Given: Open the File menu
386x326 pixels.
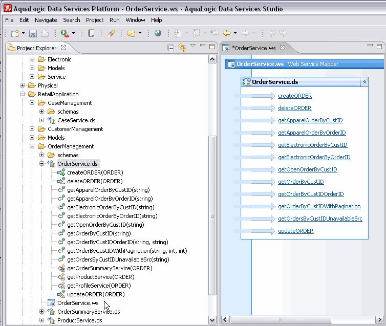Looking at the screenshot, I should pos(9,20).
